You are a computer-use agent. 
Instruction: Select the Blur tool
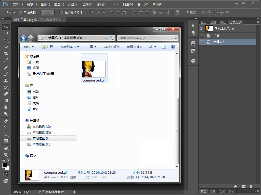pyautogui.click(x=6, y=107)
